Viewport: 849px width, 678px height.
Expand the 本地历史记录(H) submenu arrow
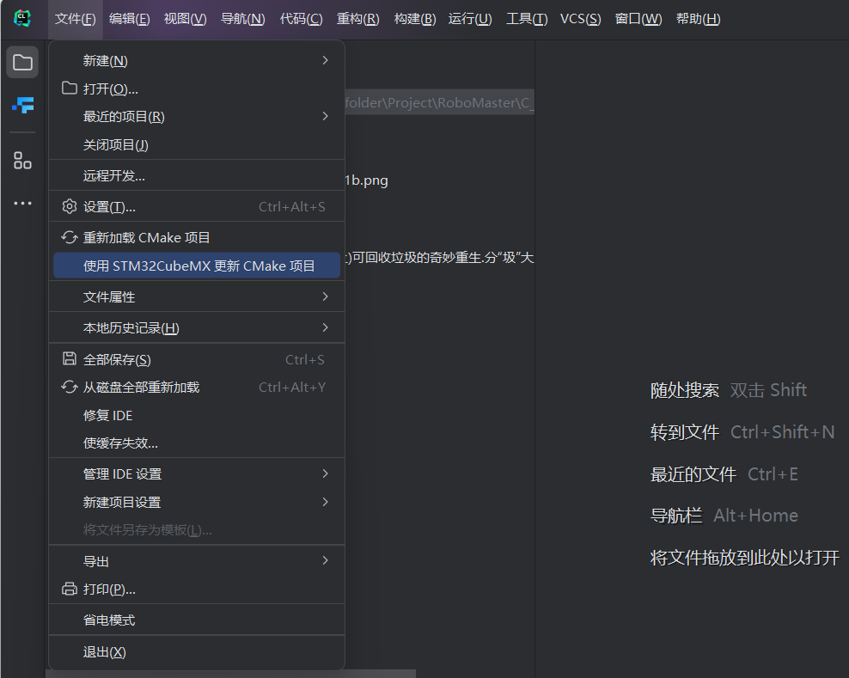pos(325,327)
